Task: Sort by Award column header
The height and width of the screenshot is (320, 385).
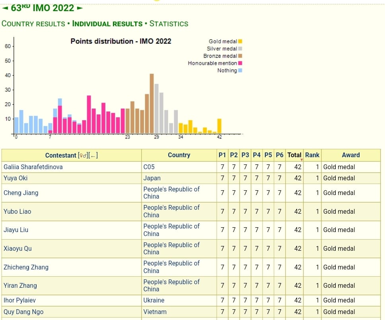Action: click(x=350, y=155)
